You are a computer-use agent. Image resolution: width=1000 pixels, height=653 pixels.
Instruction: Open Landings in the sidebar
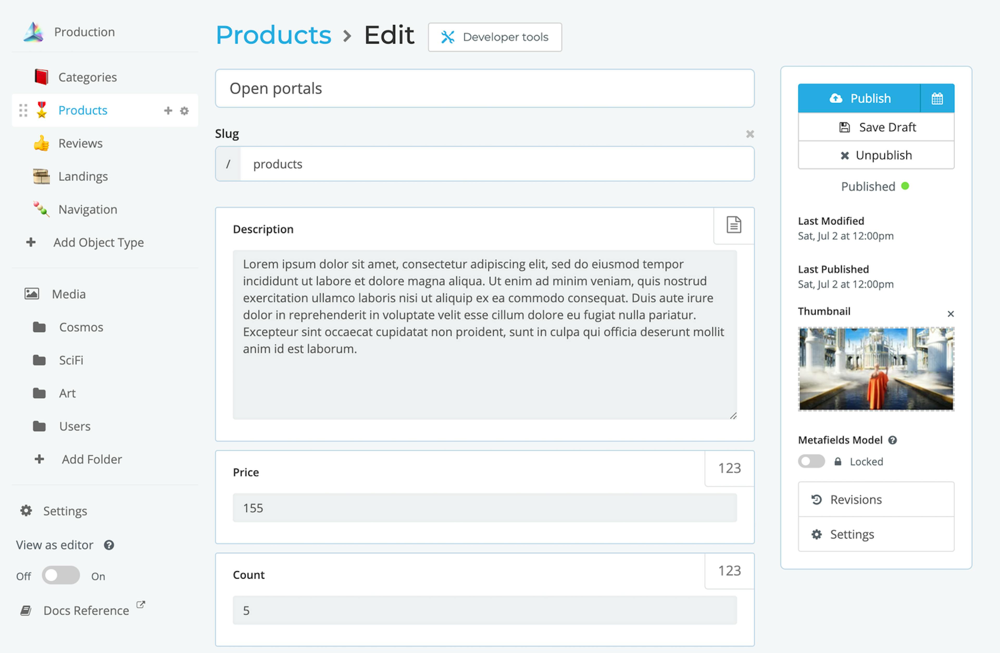pyautogui.click(x=83, y=177)
